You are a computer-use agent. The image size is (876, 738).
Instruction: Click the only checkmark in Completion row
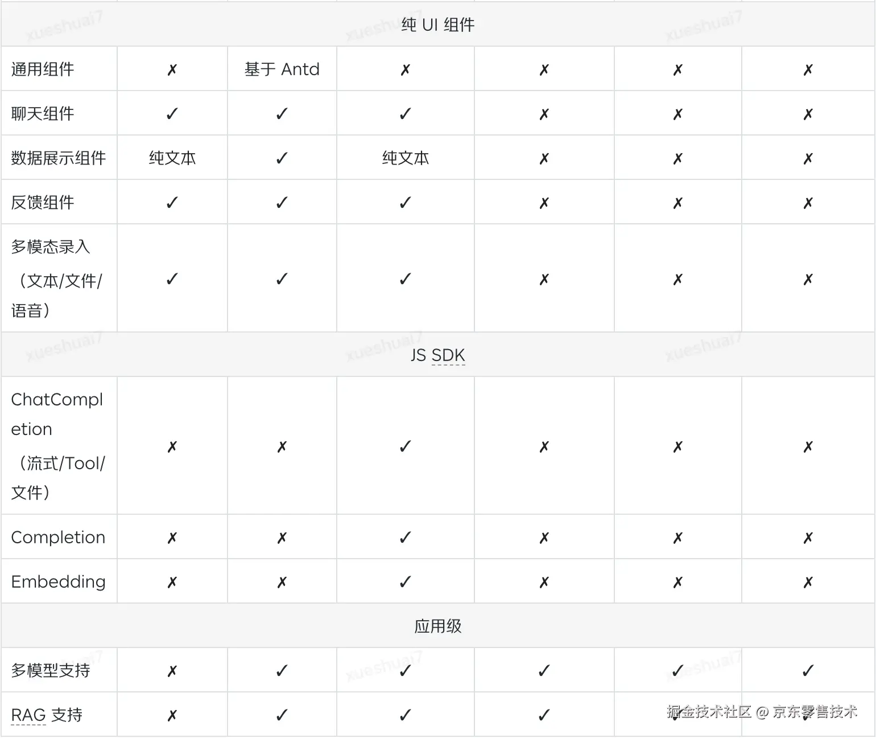pos(405,538)
